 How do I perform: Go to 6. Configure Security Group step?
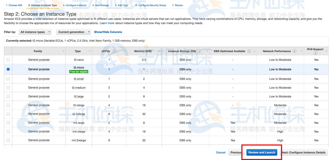tap(151, 5)
